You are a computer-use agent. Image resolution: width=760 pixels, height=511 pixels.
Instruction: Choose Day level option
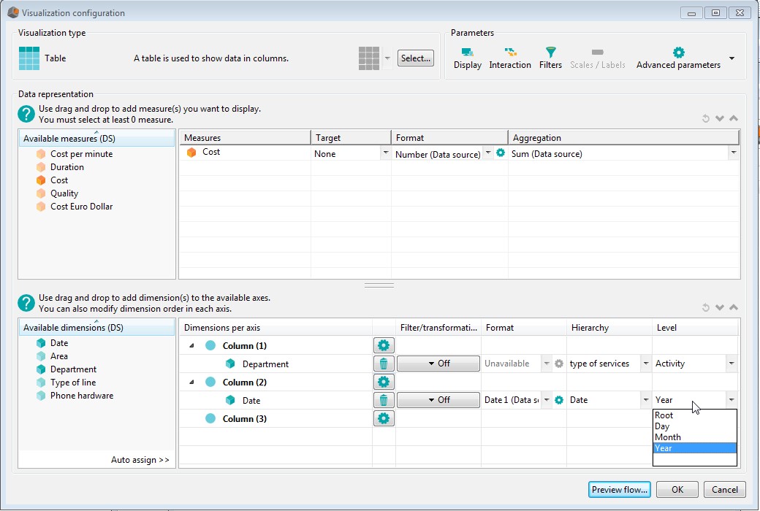(x=694, y=426)
